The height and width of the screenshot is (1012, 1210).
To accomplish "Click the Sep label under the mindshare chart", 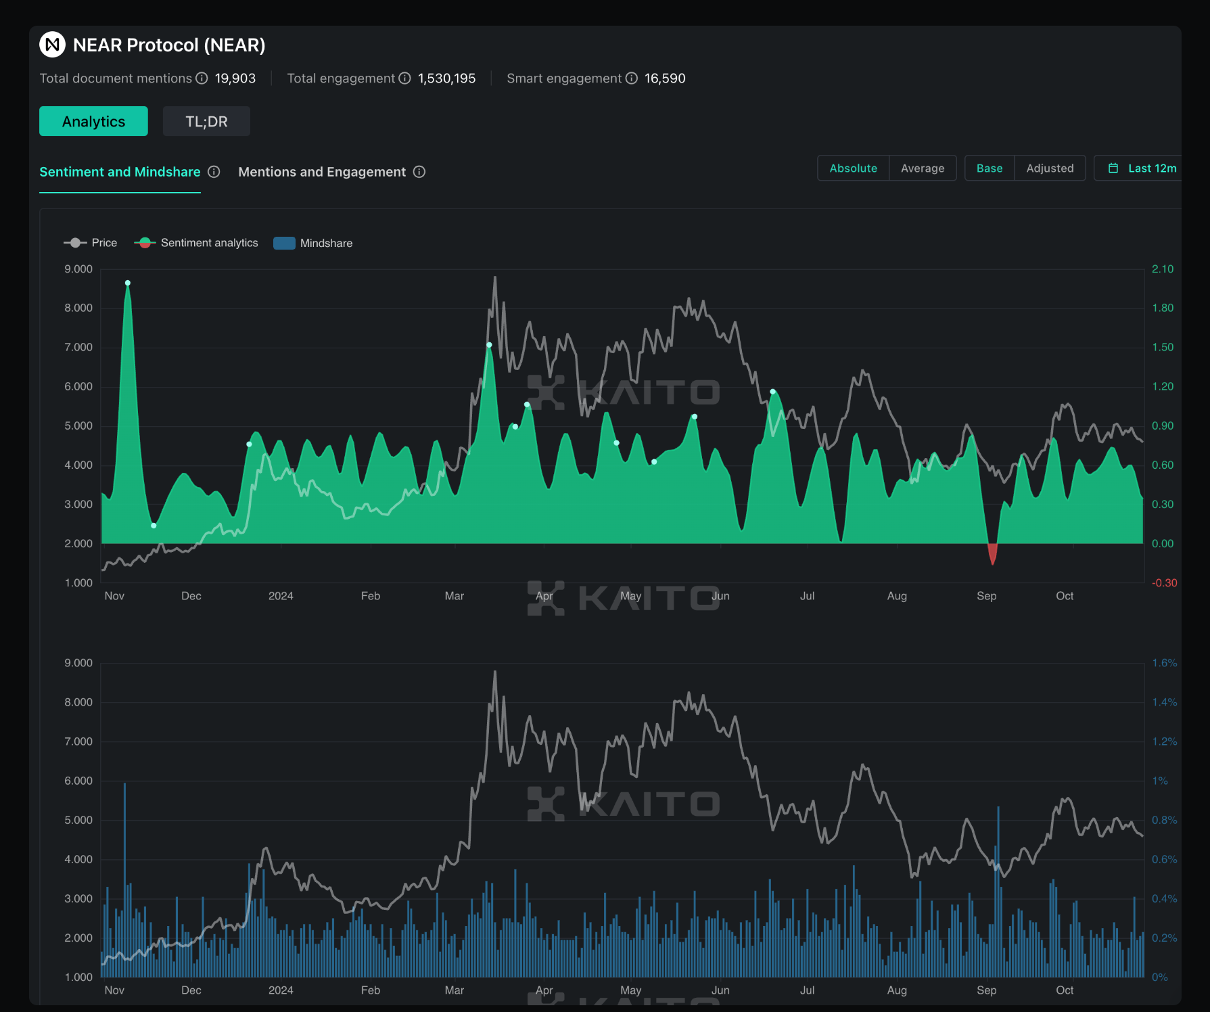I will point(986,990).
